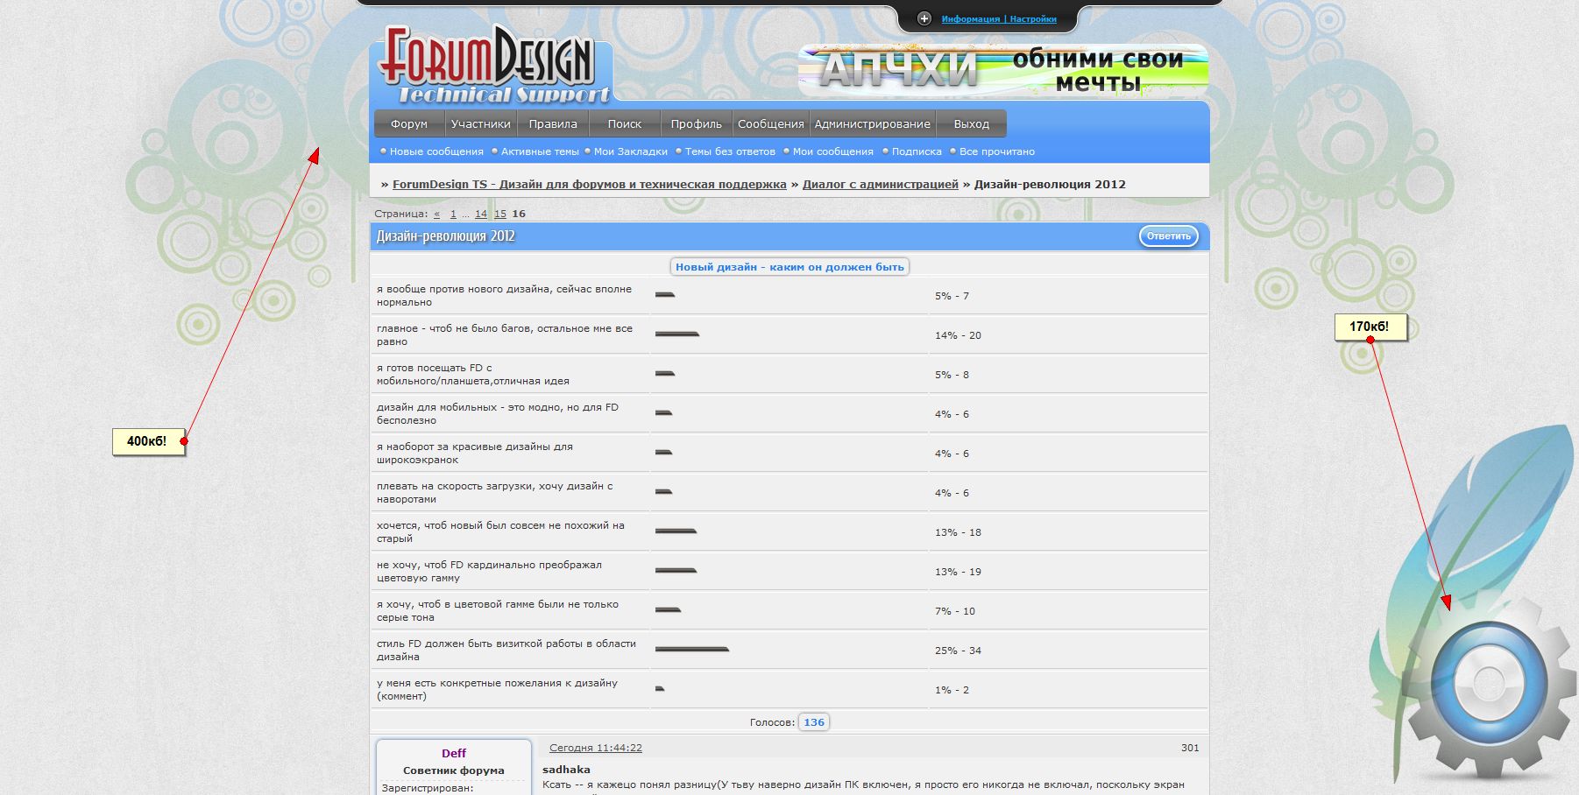Show Новые сообщения
This screenshot has width=1579, height=795.
pos(436,151)
